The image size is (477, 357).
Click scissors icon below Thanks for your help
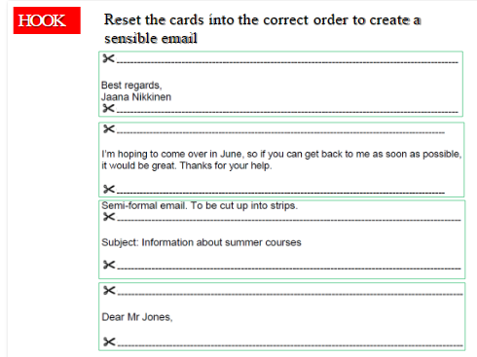109,189
